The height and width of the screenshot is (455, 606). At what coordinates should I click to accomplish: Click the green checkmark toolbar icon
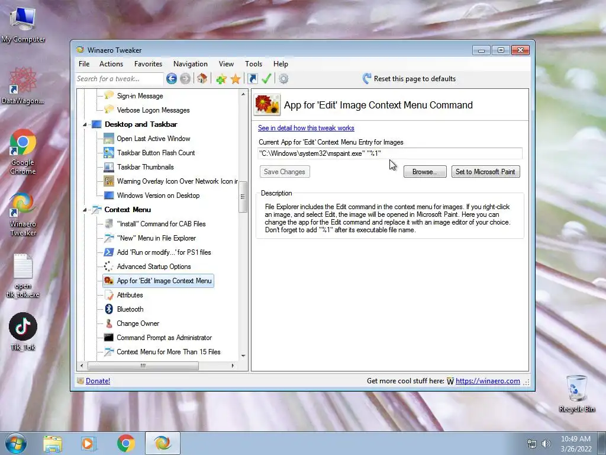(x=266, y=79)
